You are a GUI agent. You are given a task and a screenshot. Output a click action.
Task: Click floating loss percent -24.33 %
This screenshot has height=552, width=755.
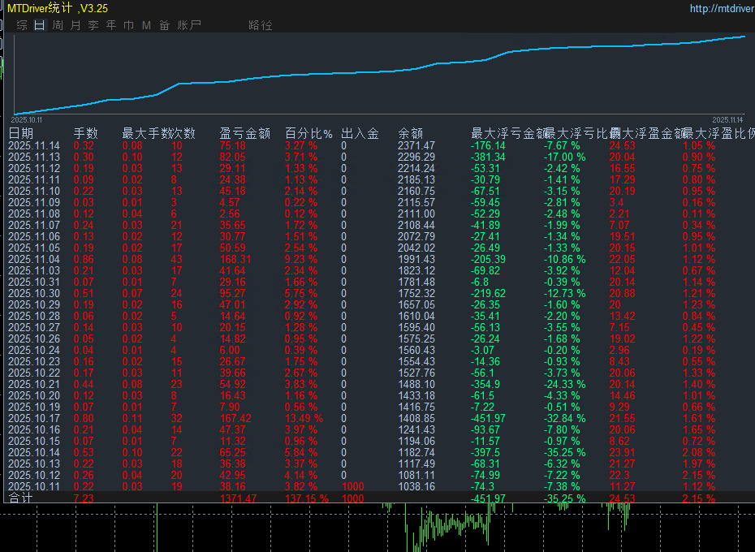click(x=564, y=384)
